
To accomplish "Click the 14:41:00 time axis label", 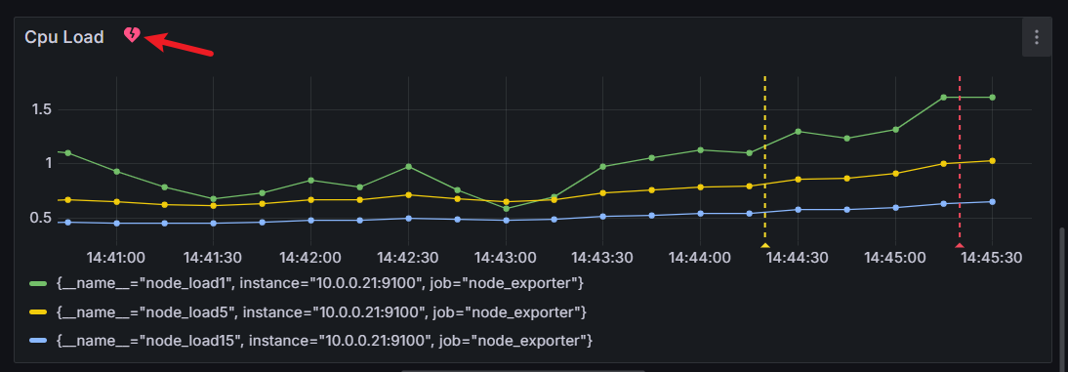I will click(x=116, y=258).
